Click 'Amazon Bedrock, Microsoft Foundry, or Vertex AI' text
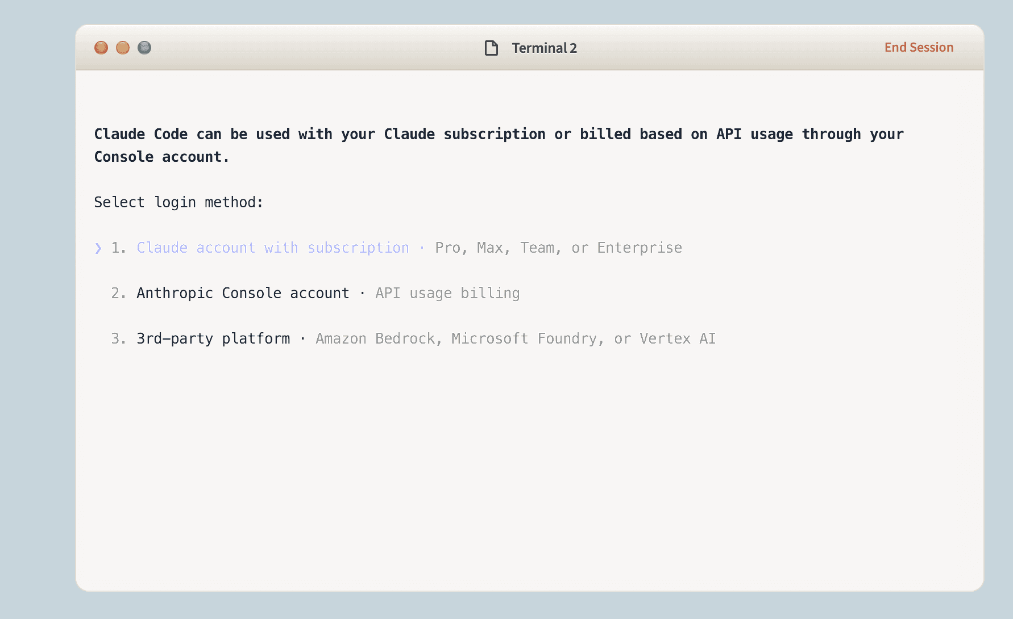 pyautogui.click(x=516, y=339)
